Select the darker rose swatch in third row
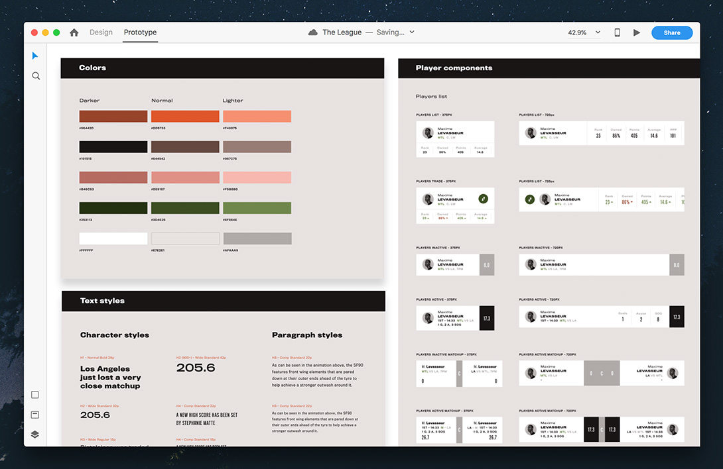This screenshot has width=723, height=469. (113, 178)
